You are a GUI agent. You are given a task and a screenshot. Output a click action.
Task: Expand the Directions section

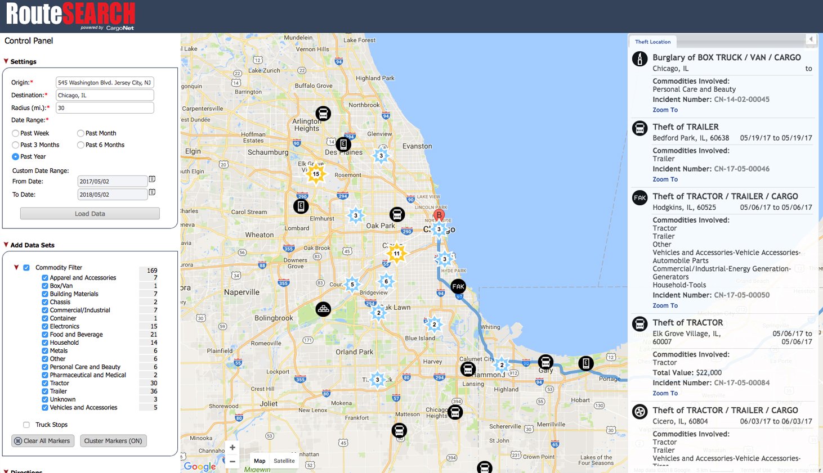(6, 471)
